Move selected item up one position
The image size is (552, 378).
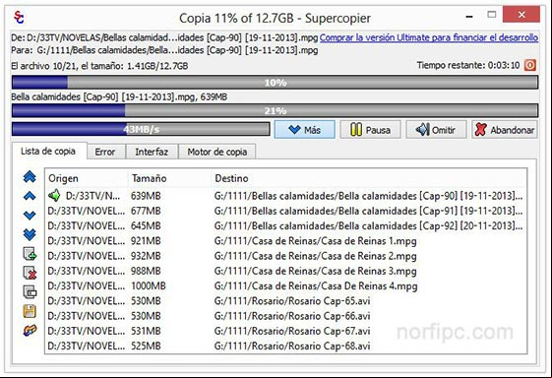tap(30, 196)
